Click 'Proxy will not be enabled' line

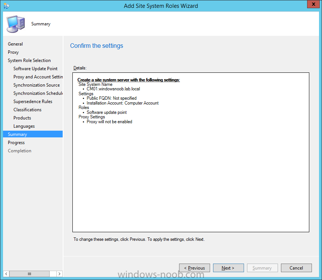(x=109, y=122)
